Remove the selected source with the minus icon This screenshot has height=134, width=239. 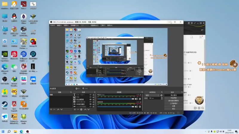click(78, 109)
